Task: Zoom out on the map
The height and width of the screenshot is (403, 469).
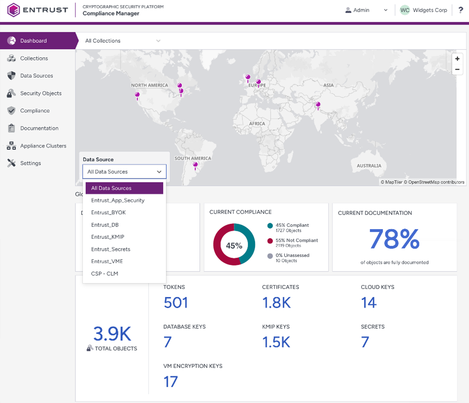Action: tap(457, 69)
